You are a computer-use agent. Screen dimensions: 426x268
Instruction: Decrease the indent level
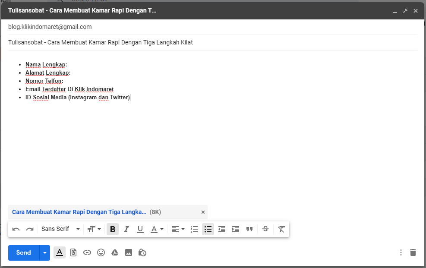[x=222, y=229]
